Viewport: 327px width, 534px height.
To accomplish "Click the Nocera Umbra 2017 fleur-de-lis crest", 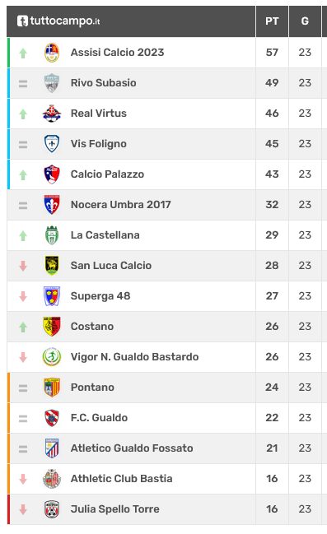I will [x=52, y=205].
